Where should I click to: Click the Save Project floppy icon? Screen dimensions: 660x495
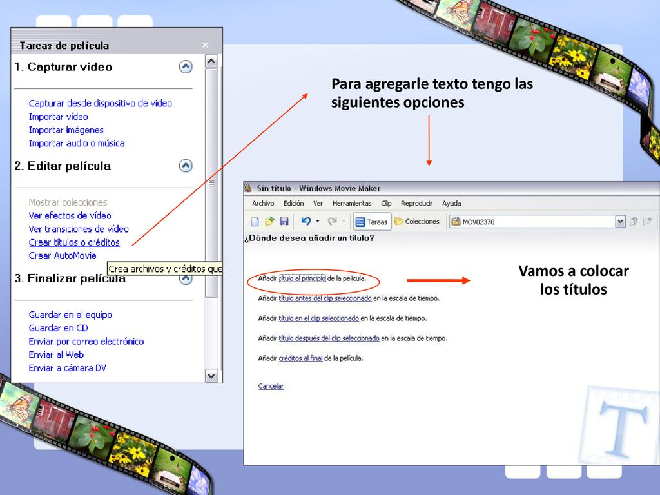click(284, 222)
